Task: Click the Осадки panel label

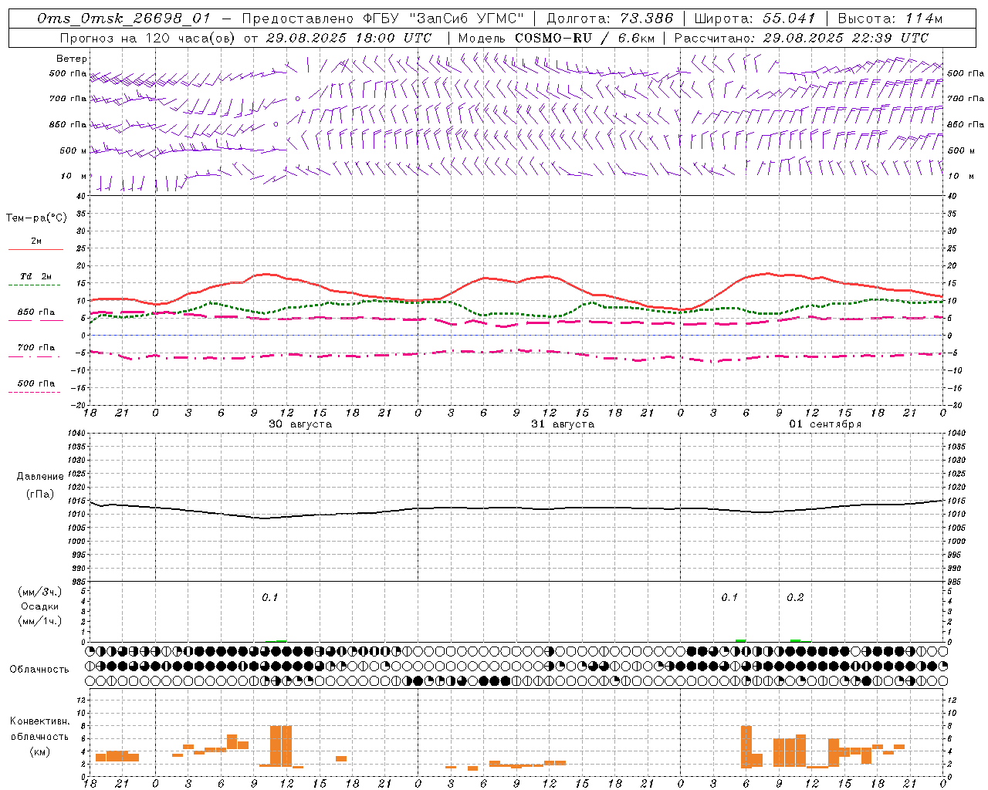Action: pos(39,607)
